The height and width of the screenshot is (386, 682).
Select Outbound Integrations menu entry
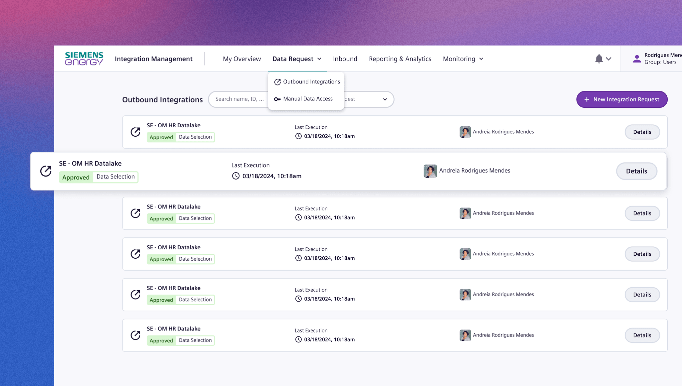311,82
